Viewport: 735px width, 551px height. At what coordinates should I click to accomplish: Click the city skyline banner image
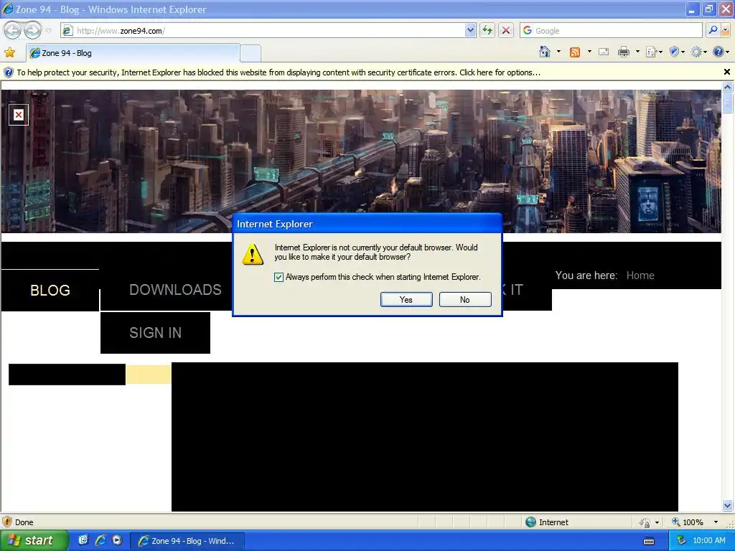(x=361, y=161)
